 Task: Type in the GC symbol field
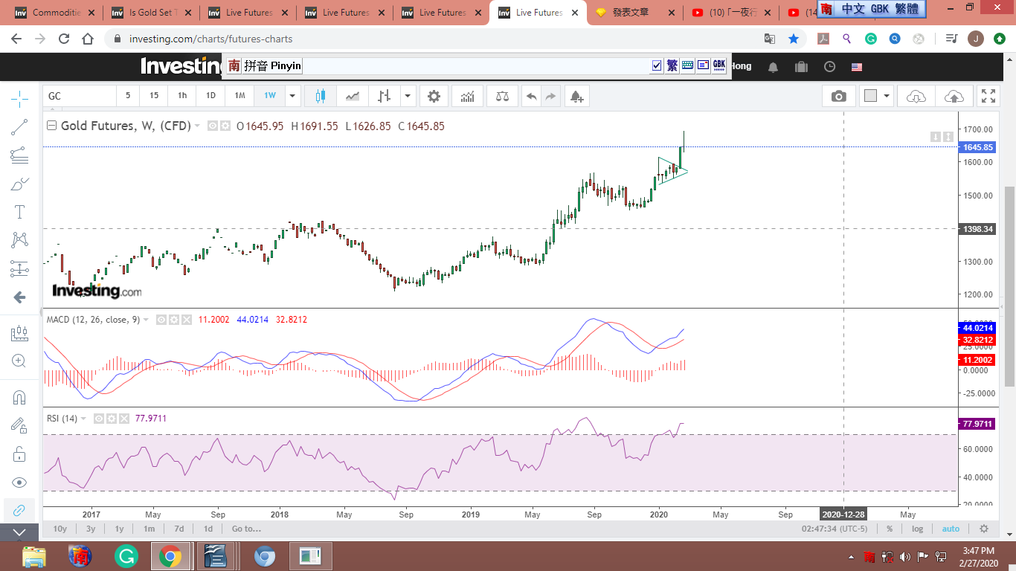(80, 96)
